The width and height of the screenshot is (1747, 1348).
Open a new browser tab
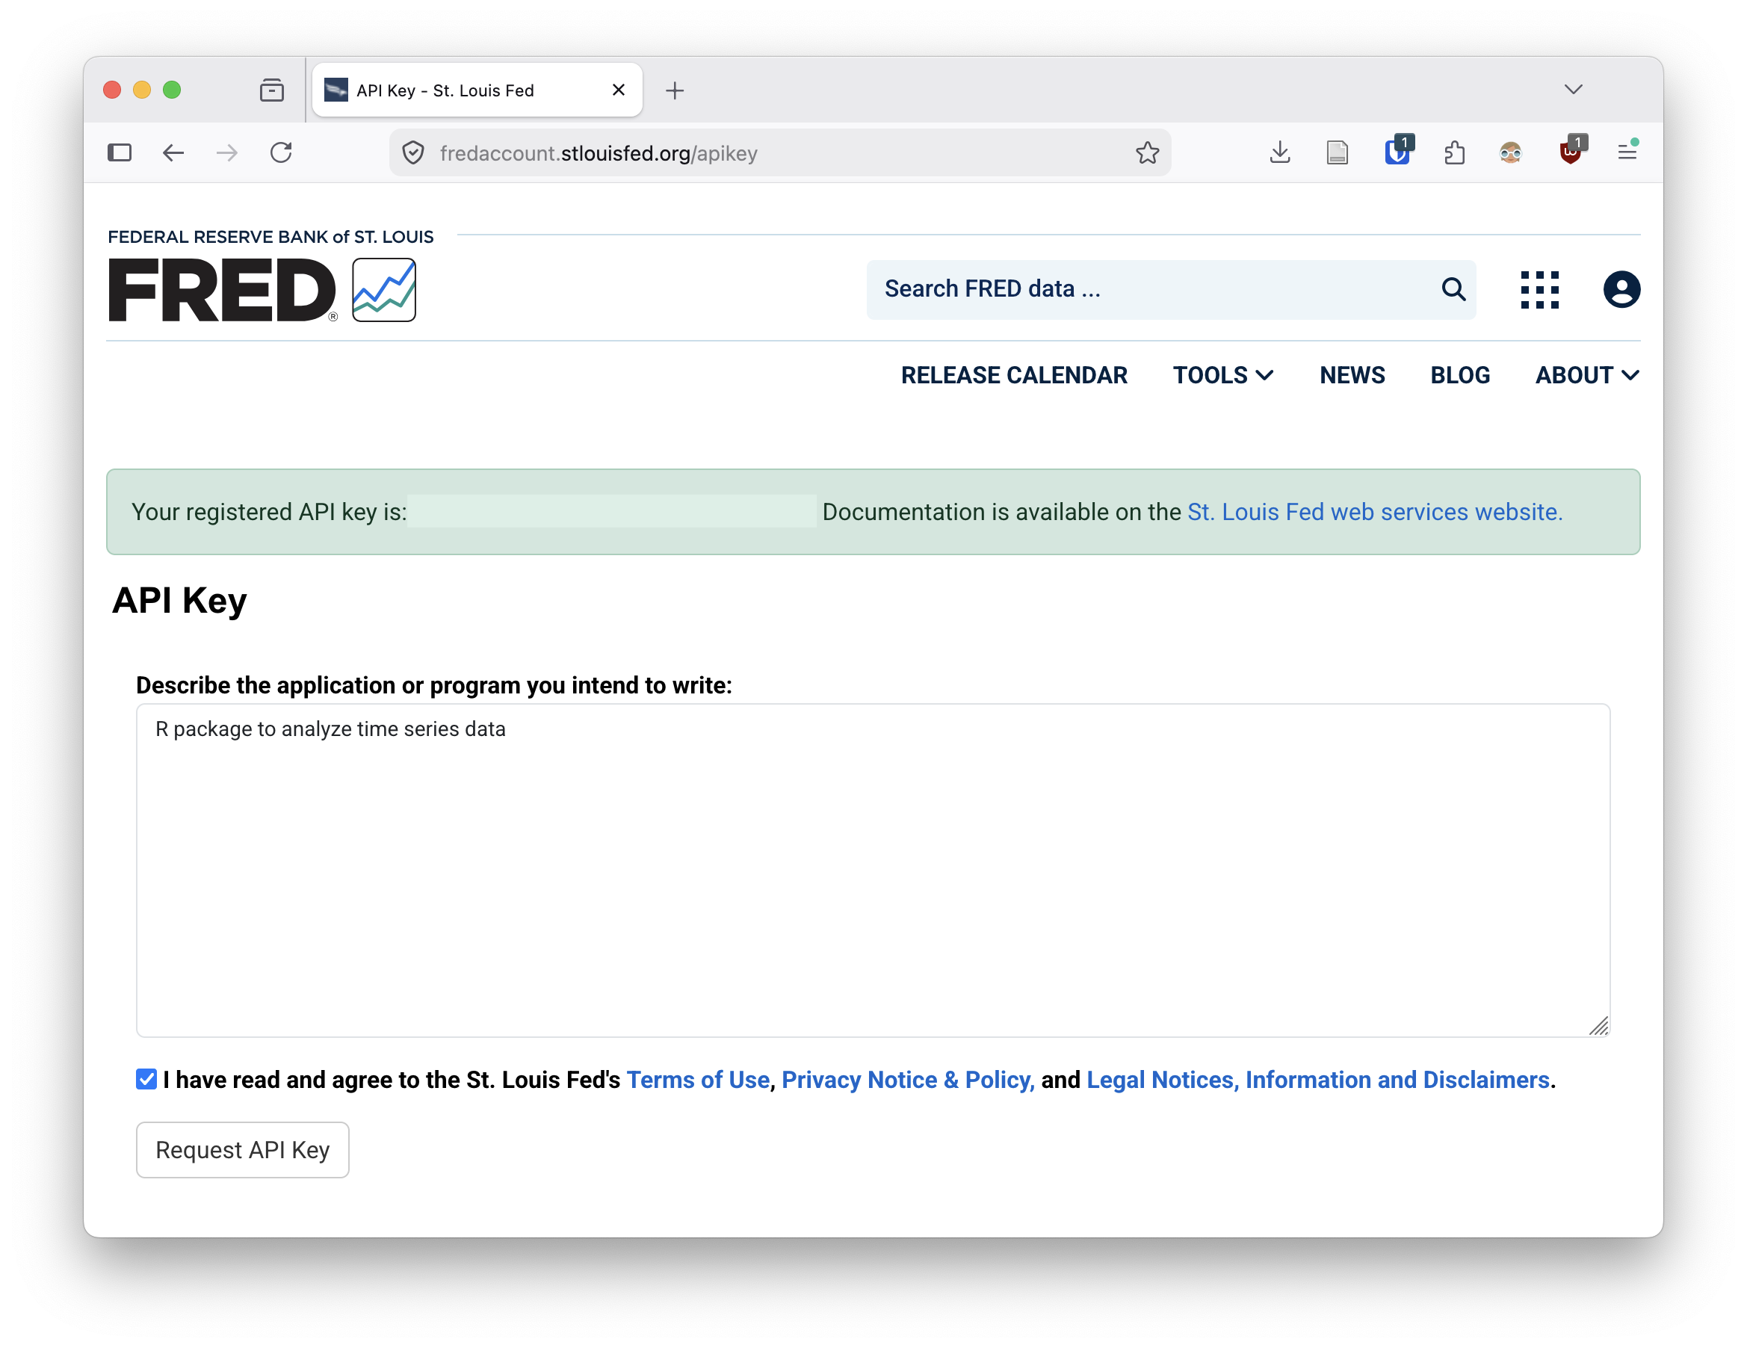675,90
